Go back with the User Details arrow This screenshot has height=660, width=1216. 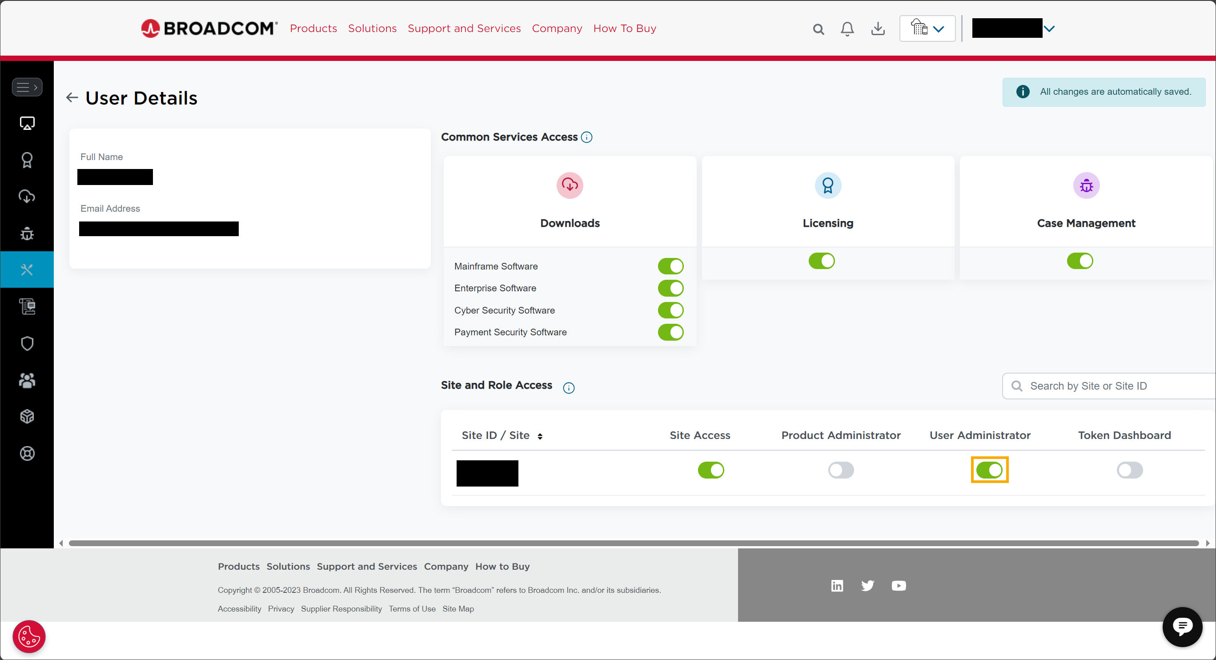(72, 98)
